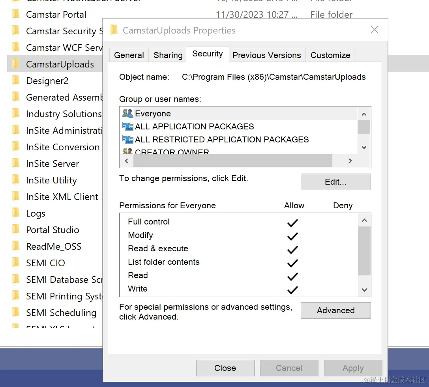The width and height of the screenshot is (429, 387).
Task: Close the CamstarUploads Properties dialog with X
Action: click(x=374, y=30)
